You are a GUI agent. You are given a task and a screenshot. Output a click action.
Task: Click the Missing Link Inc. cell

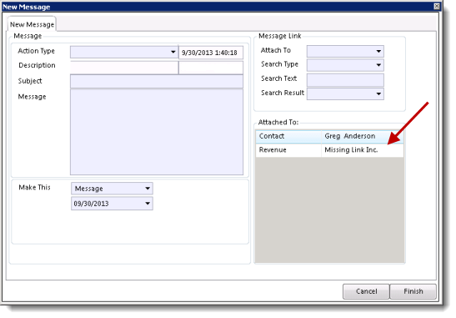363,150
